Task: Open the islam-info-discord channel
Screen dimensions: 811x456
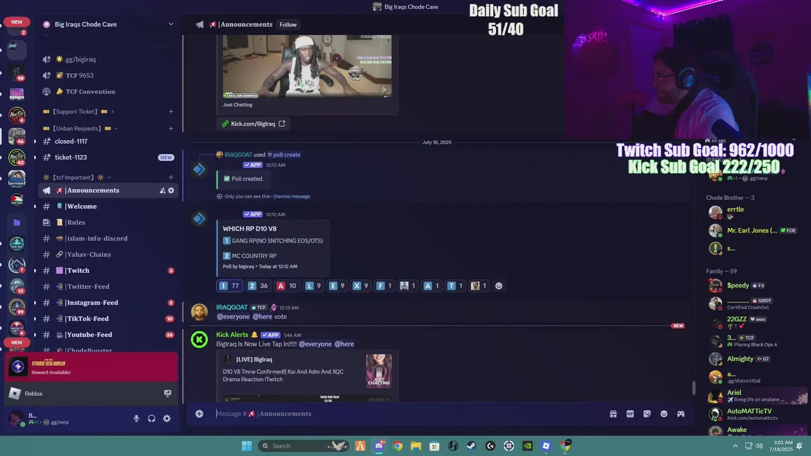Action: (109, 238)
